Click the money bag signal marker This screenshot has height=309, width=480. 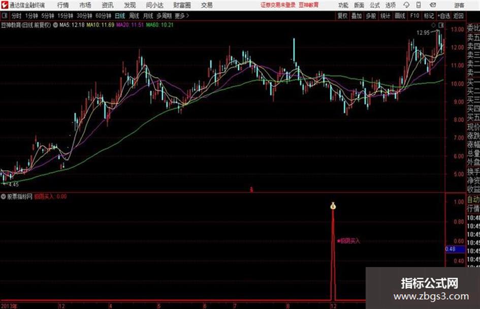pos(333,206)
